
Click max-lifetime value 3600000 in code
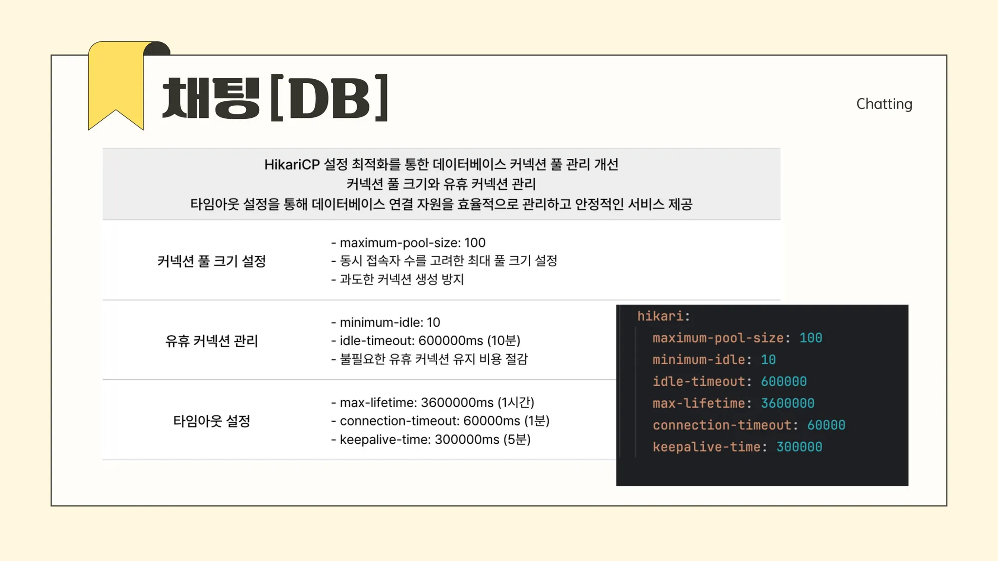point(787,403)
